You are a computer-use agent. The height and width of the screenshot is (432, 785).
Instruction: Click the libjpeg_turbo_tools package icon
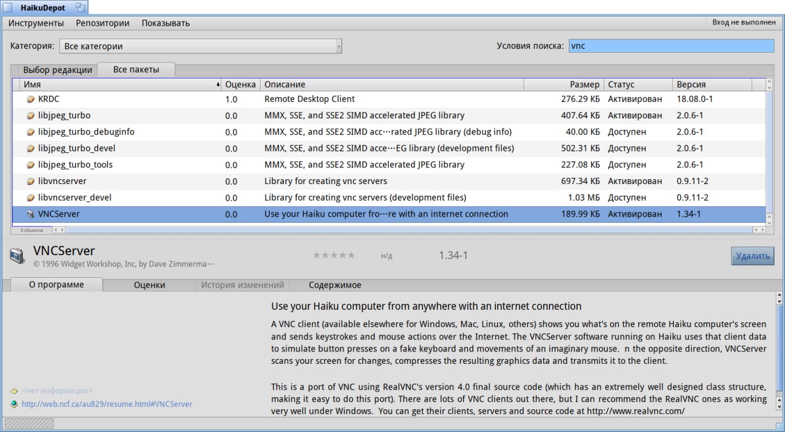(30, 165)
